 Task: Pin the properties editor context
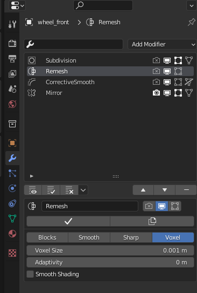click(x=192, y=23)
